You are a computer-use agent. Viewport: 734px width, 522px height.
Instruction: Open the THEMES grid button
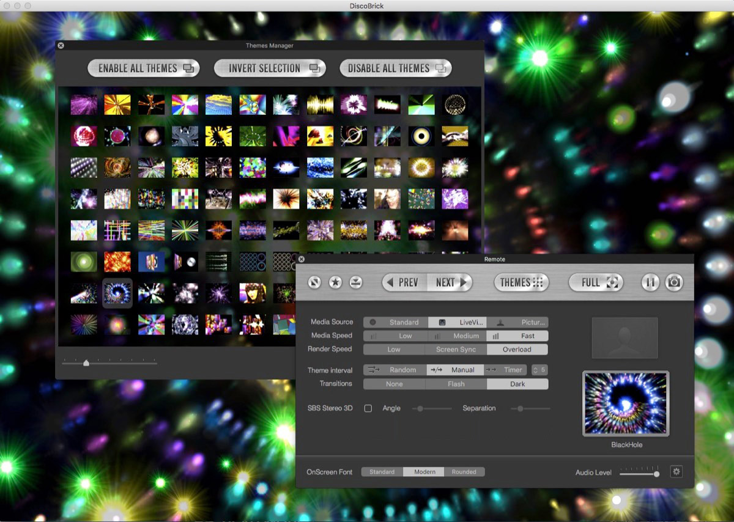(522, 282)
